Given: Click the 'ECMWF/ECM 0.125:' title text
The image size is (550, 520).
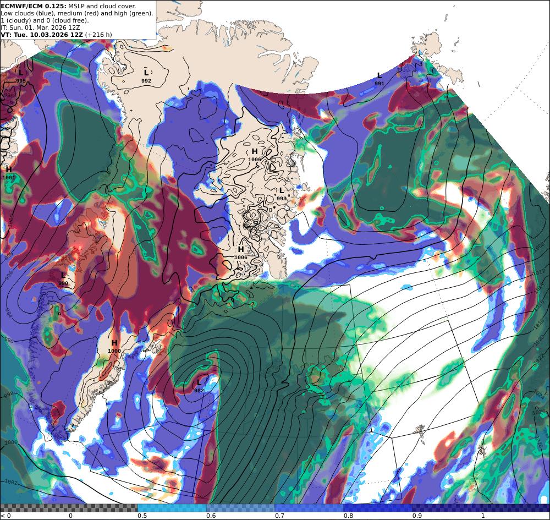Looking at the screenshot, I should [34, 6].
